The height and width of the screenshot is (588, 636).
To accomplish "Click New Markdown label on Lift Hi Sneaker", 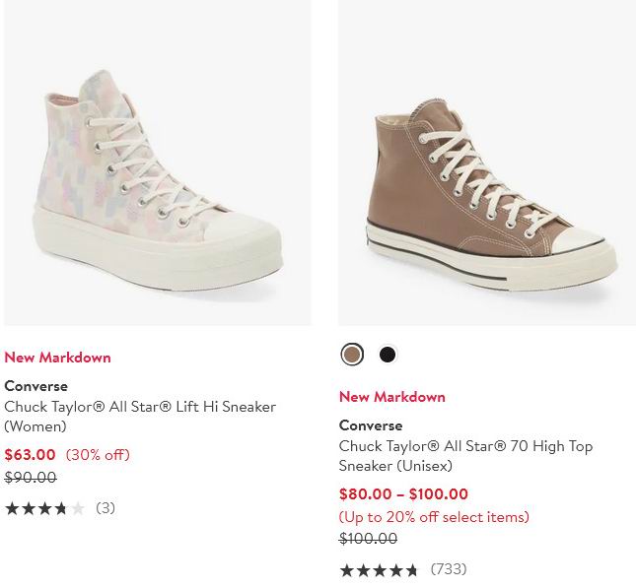I will point(57,358).
